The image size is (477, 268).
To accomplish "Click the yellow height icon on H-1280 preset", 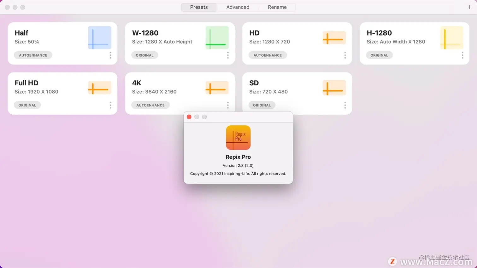I will 452,38.
